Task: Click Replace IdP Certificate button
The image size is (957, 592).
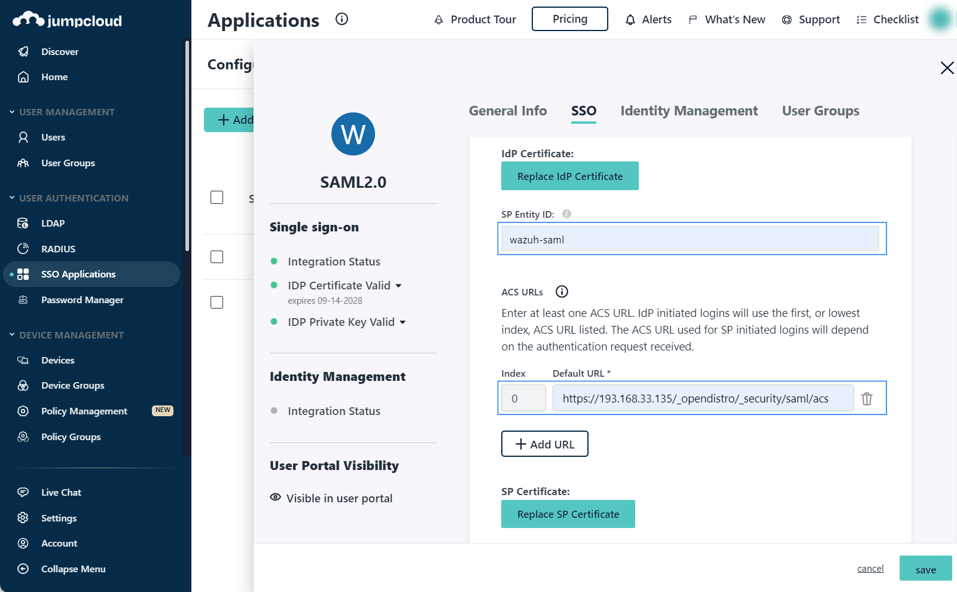Action: pyautogui.click(x=569, y=176)
